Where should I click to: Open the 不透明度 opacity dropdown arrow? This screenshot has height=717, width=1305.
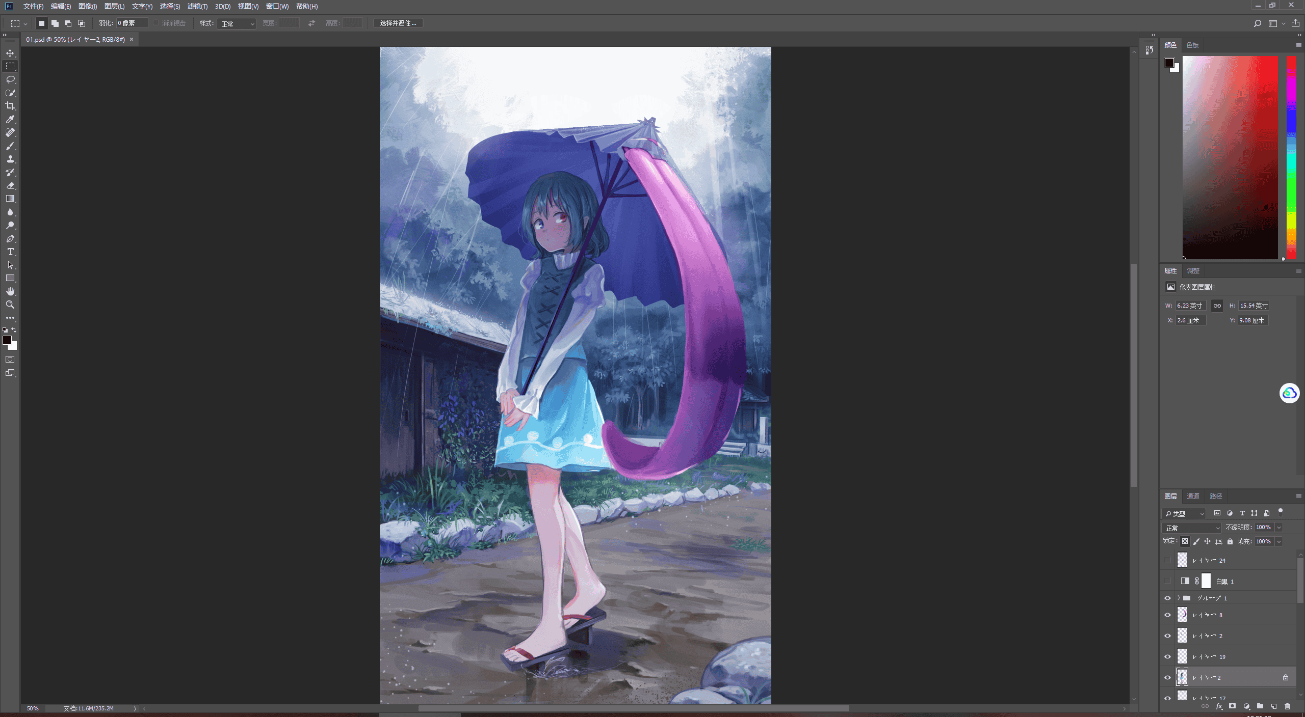click(x=1279, y=528)
